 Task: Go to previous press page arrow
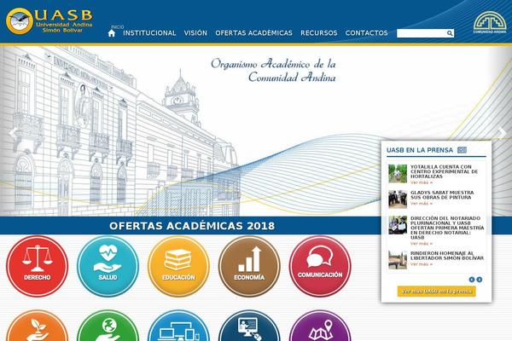tap(472, 280)
